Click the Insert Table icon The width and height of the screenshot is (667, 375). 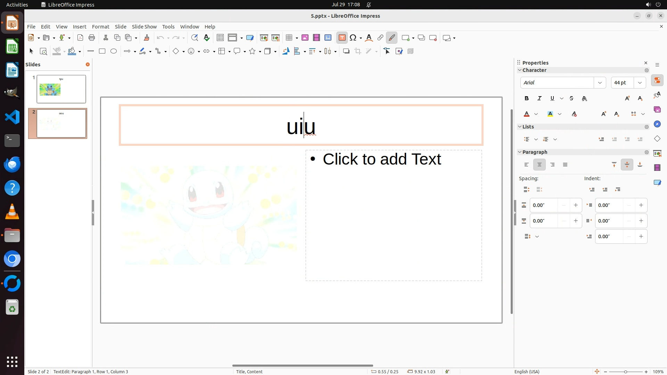coord(289,38)
